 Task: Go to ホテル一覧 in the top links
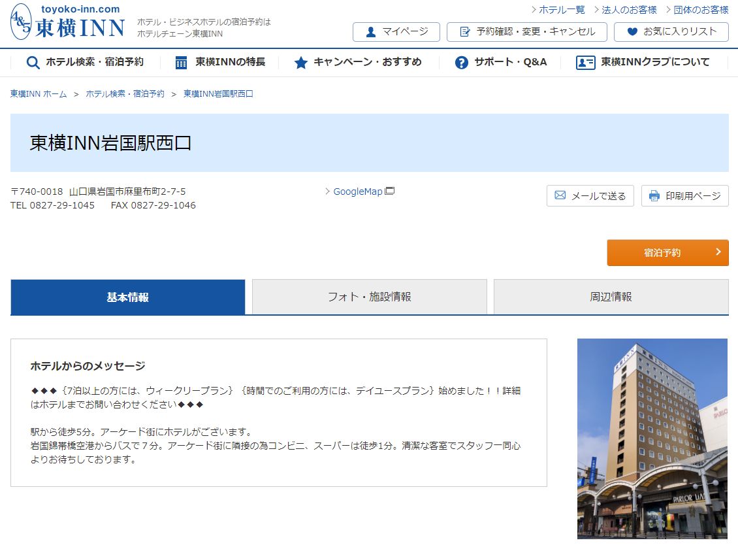pos(561,10)
